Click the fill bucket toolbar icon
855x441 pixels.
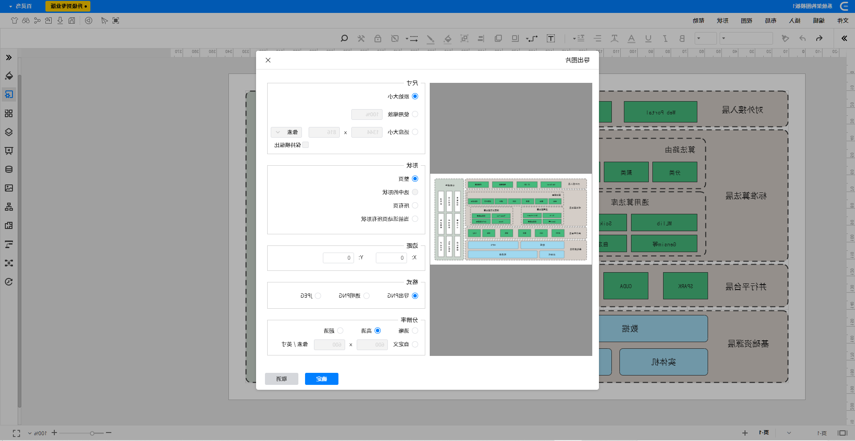click(x=448, y=39)
